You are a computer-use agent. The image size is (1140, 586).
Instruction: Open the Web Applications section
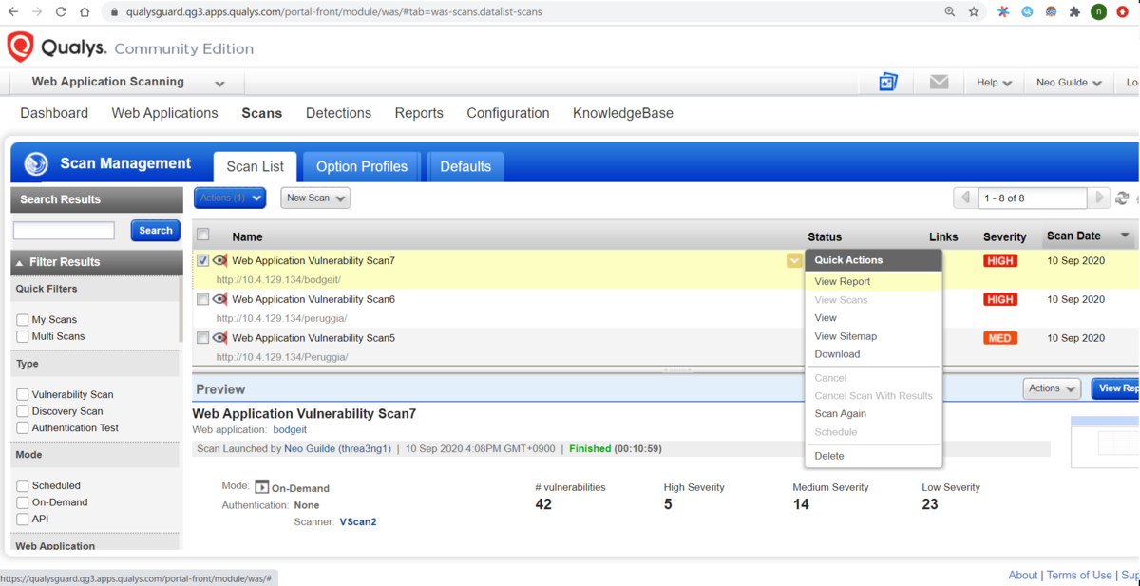pyautogui.click(x=164, y=113)
